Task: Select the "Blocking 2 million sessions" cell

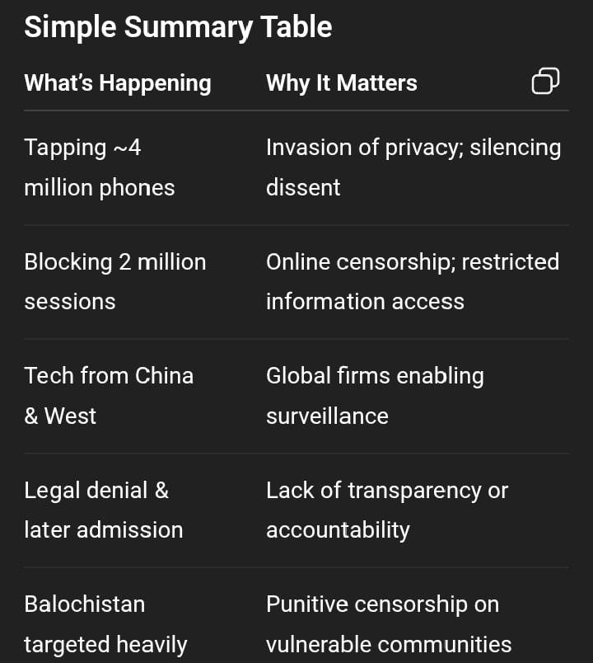Action: [x=114, y=281]
